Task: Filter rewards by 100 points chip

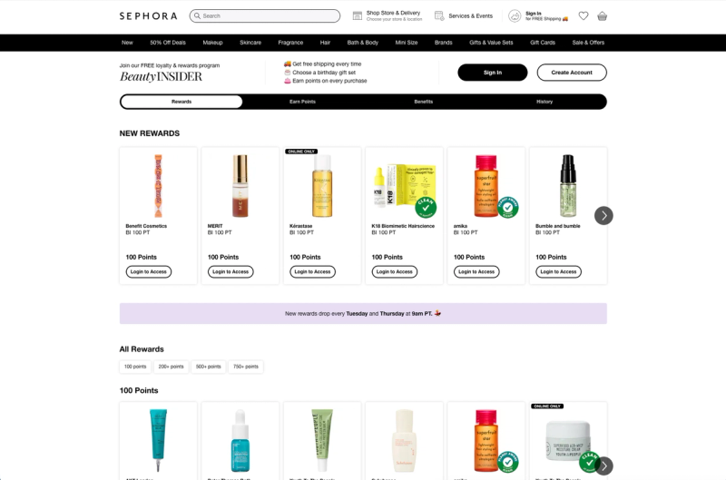Action: (135, 367)
